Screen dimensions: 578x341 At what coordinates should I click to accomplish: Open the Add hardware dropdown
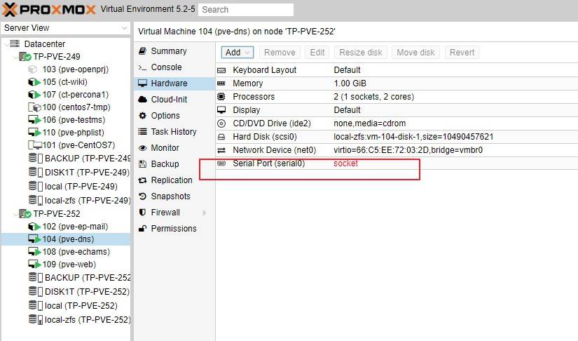click(237, 53)
